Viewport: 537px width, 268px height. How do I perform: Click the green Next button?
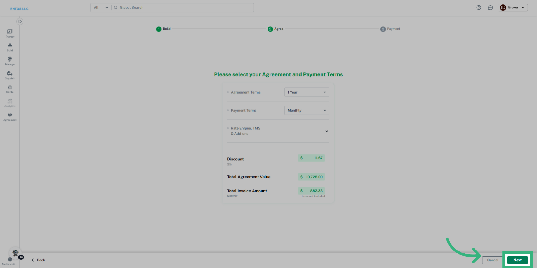pos(517,260)
